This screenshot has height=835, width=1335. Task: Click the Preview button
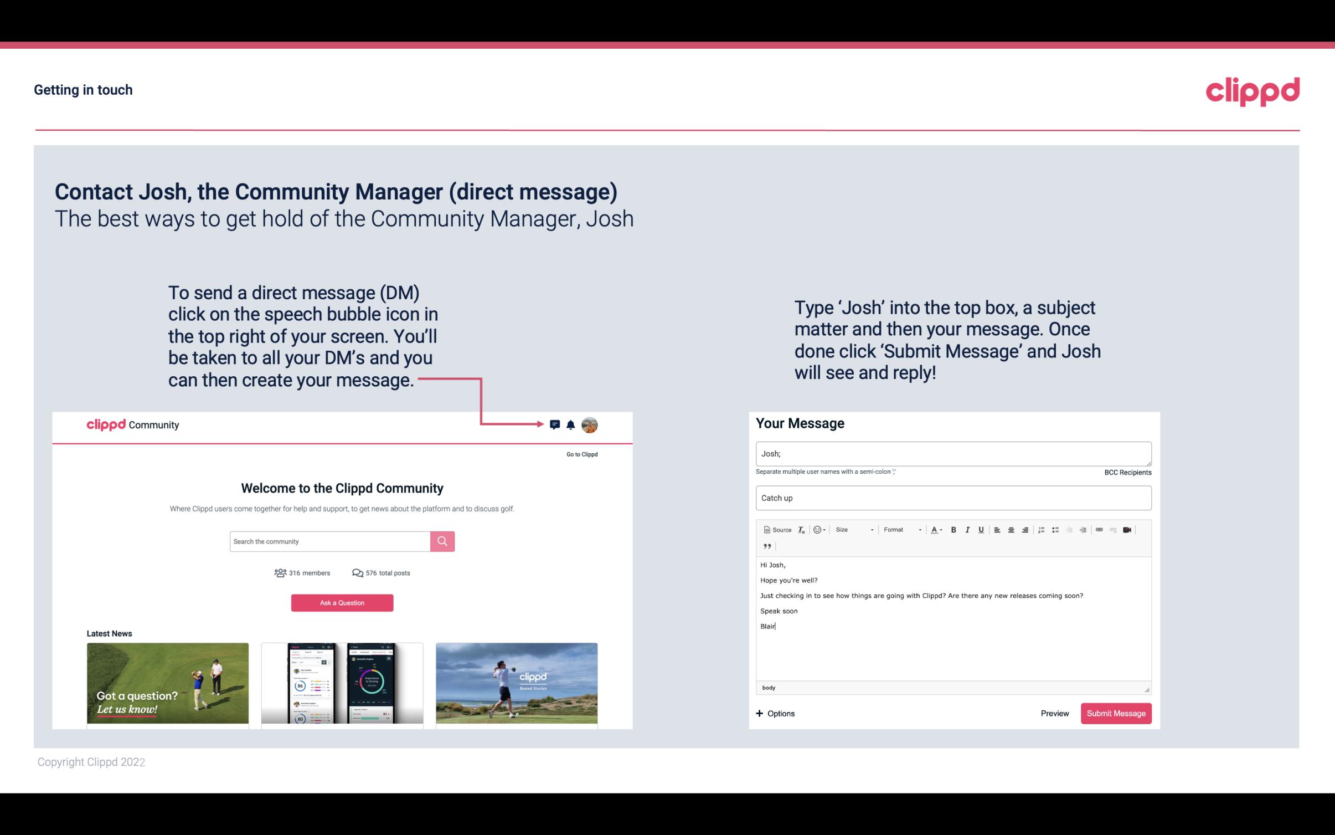(x=1053, y=713)
